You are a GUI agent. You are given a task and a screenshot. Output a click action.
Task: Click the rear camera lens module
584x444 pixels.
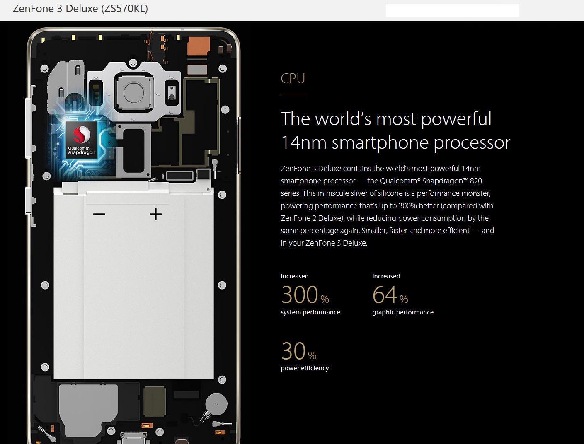133,92
